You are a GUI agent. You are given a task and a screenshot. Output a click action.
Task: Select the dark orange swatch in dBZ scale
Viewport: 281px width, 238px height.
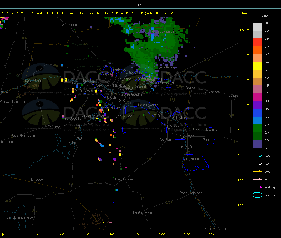click(257, 50)
